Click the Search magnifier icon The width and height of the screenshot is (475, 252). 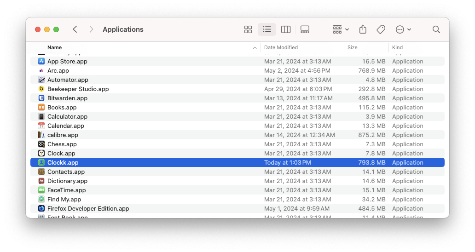(x=436, y=29)
